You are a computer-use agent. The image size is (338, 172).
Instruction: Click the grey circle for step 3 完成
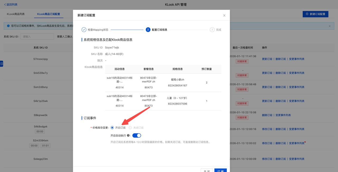(x=213, y=30)
